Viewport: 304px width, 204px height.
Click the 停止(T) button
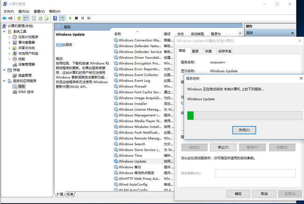223,148
